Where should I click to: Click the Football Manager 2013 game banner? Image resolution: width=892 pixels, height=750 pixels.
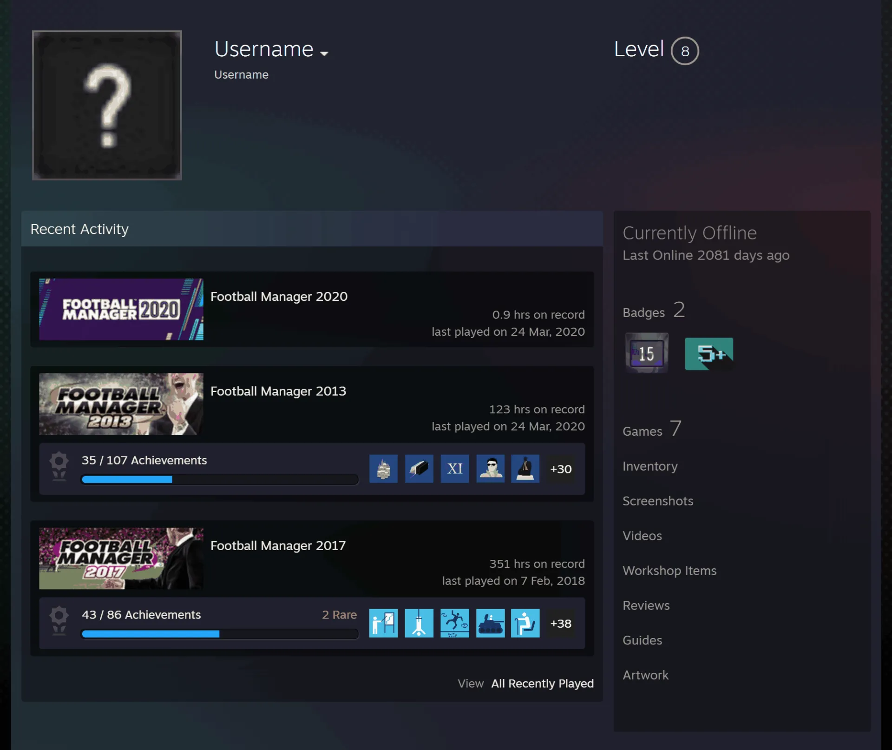click(x=121, y=404)
